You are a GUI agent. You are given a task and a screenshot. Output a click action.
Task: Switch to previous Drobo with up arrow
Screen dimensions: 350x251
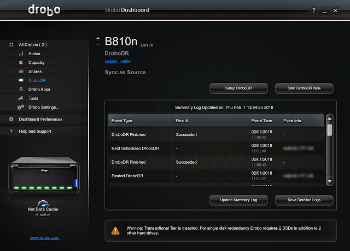click(x=98, y=38)
